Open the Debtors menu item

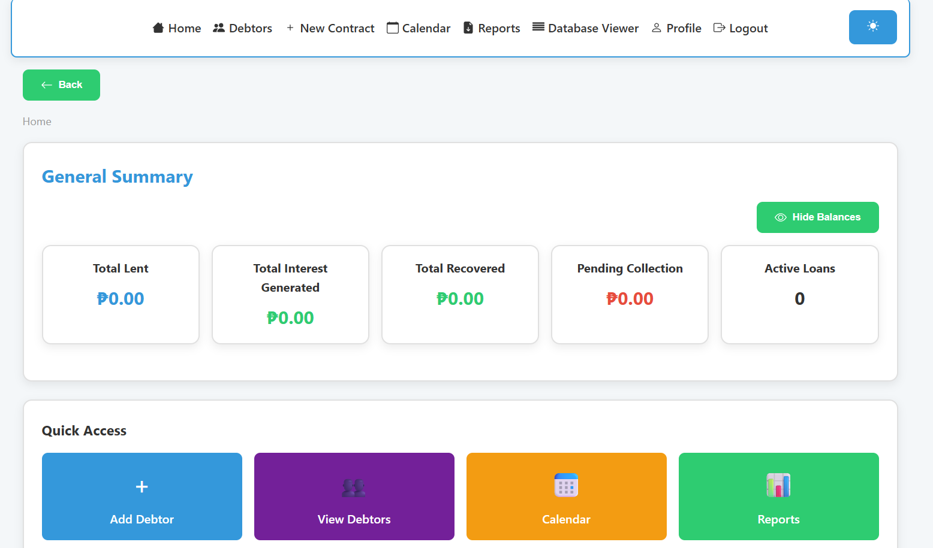243,28
